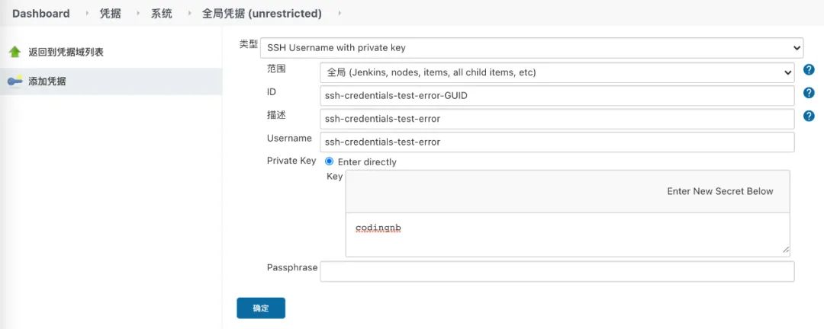
Task: Click the key icon beside 添加凭据
Action: coord(14,81)
